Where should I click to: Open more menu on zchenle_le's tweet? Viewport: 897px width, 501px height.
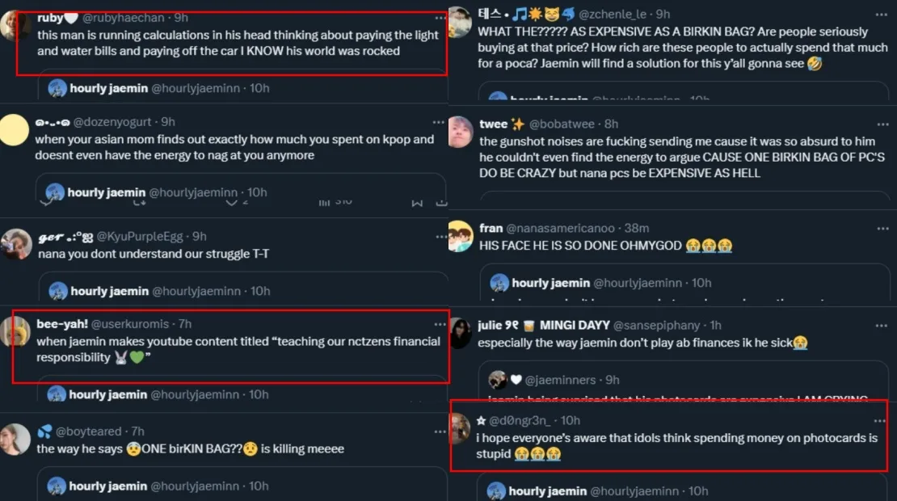(881, 15)
